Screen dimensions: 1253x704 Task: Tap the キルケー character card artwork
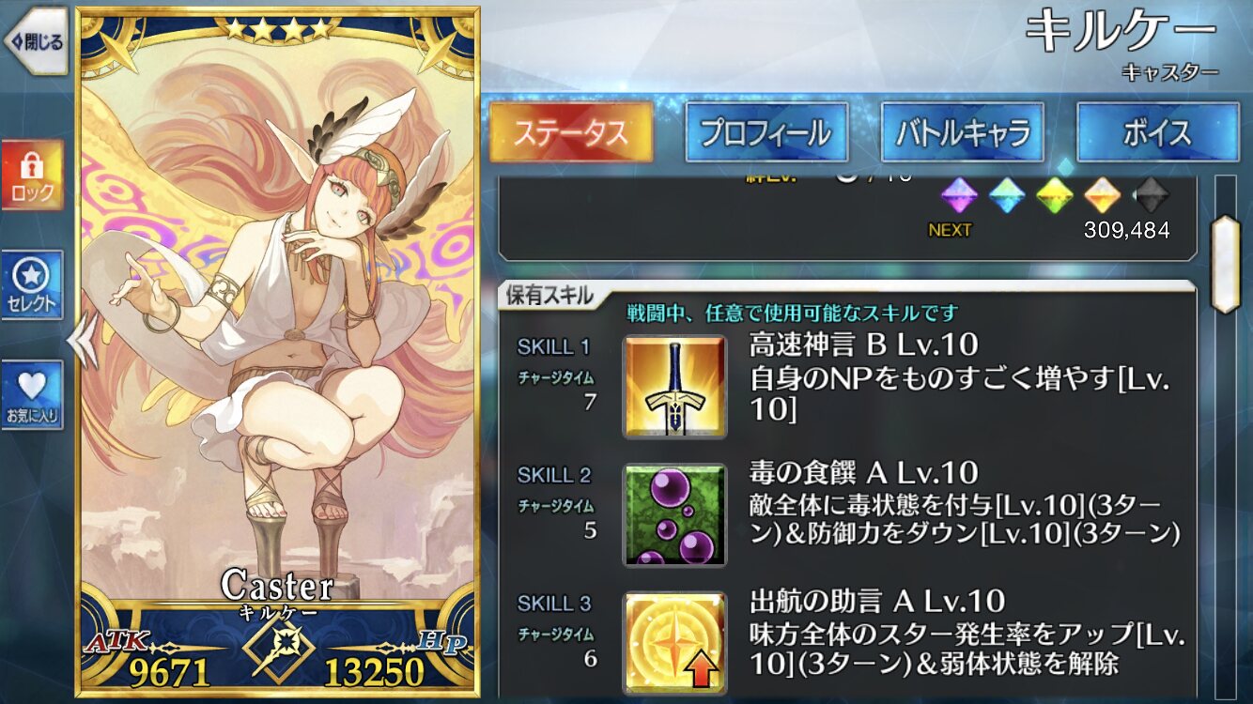(x=279, y=350)
